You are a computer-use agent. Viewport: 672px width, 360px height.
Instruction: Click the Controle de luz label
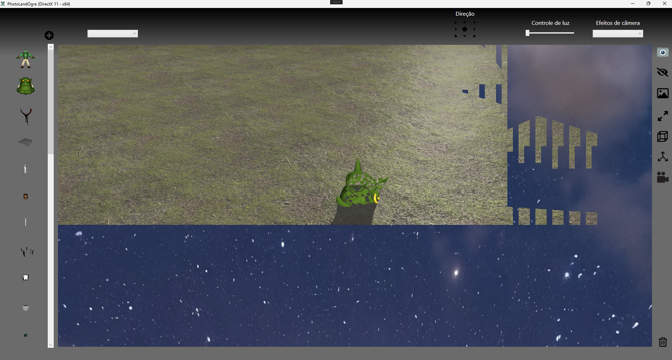550,23
